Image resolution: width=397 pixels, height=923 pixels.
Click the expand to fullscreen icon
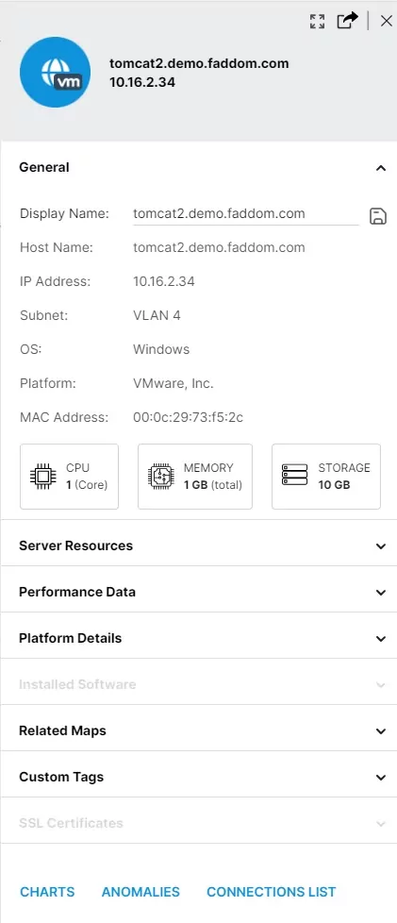pyautogui.click(x=317, y=21)
